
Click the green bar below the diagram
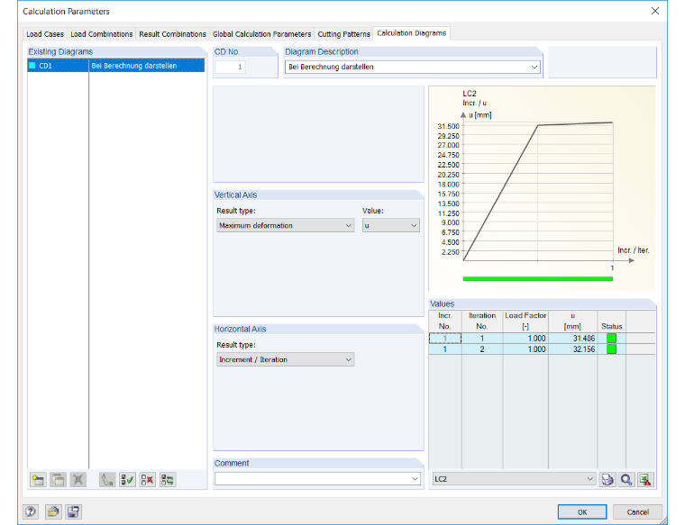pyautogui.click(x=538, y=278)
